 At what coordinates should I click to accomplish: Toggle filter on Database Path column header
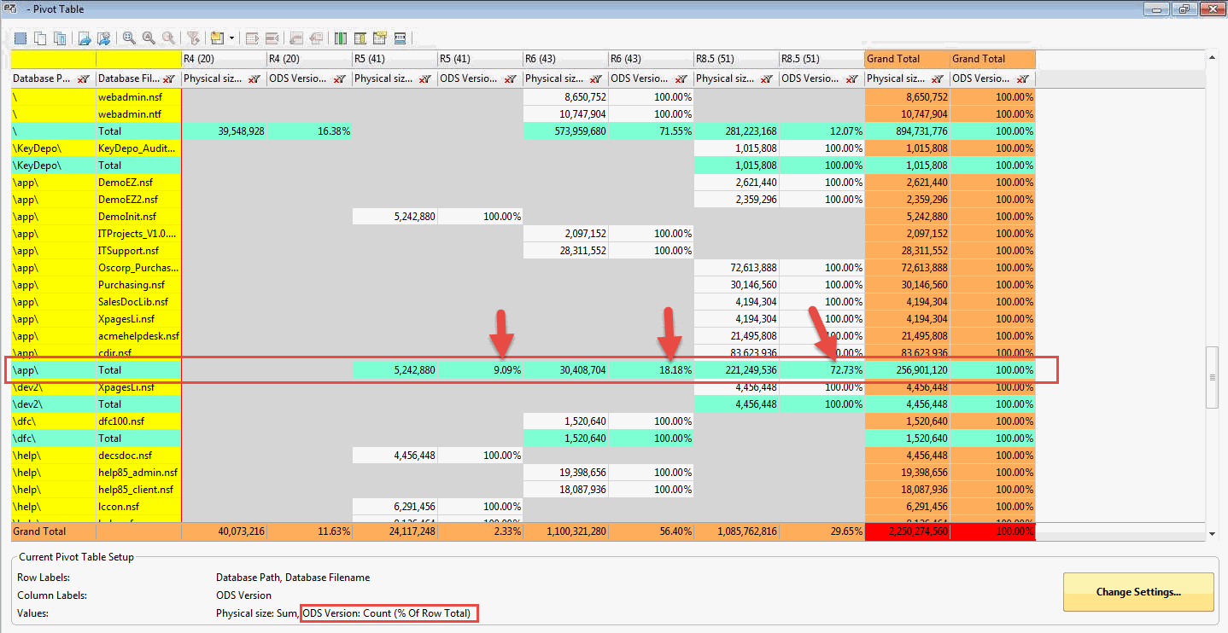coord(84,78)
